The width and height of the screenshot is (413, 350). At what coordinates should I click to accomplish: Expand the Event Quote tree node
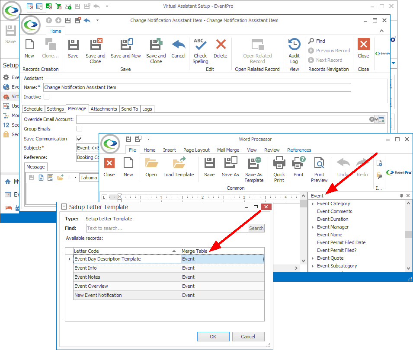[313, 258]
